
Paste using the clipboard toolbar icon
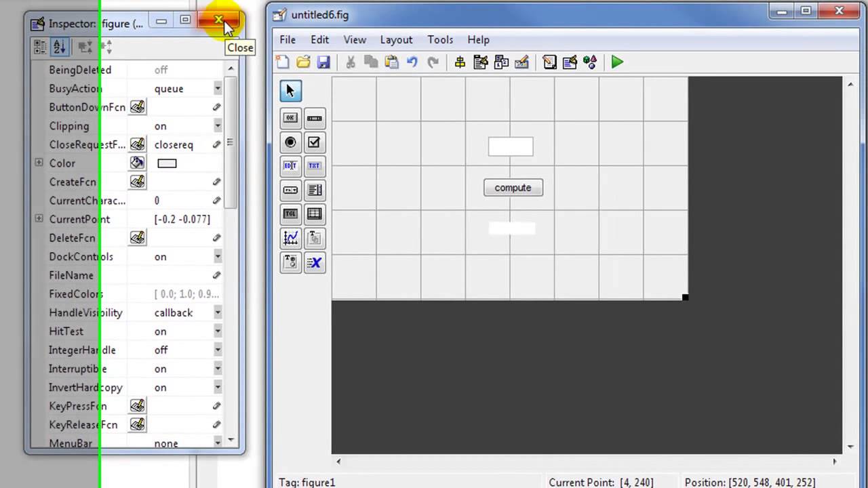coord(391,62)
